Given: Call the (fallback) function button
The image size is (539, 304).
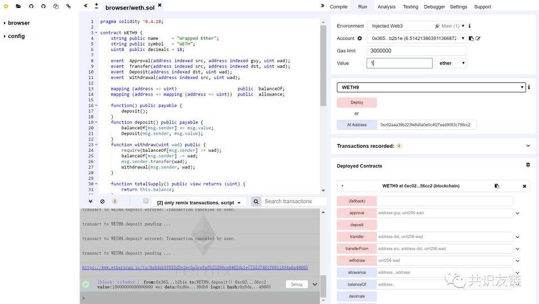Looking at the screenshot, I should pyautogui.click(x=357, y=201).
